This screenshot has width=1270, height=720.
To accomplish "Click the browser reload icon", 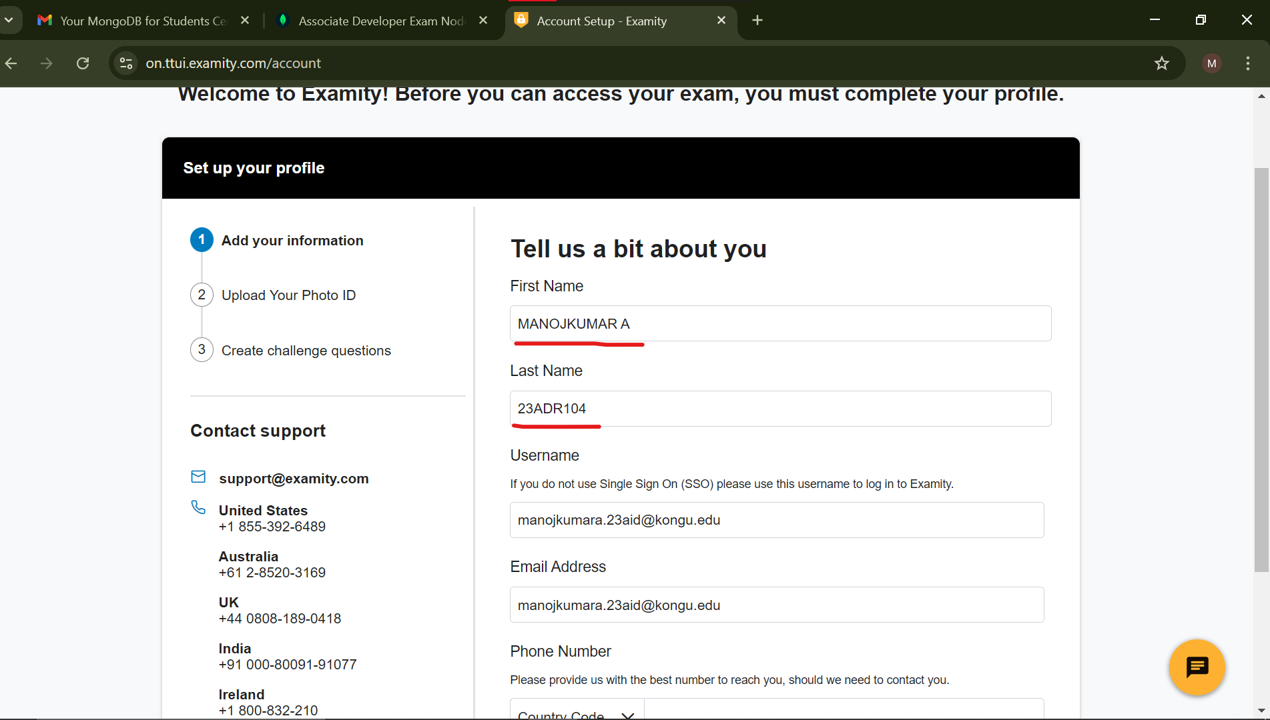I will [x=83, y=63].
